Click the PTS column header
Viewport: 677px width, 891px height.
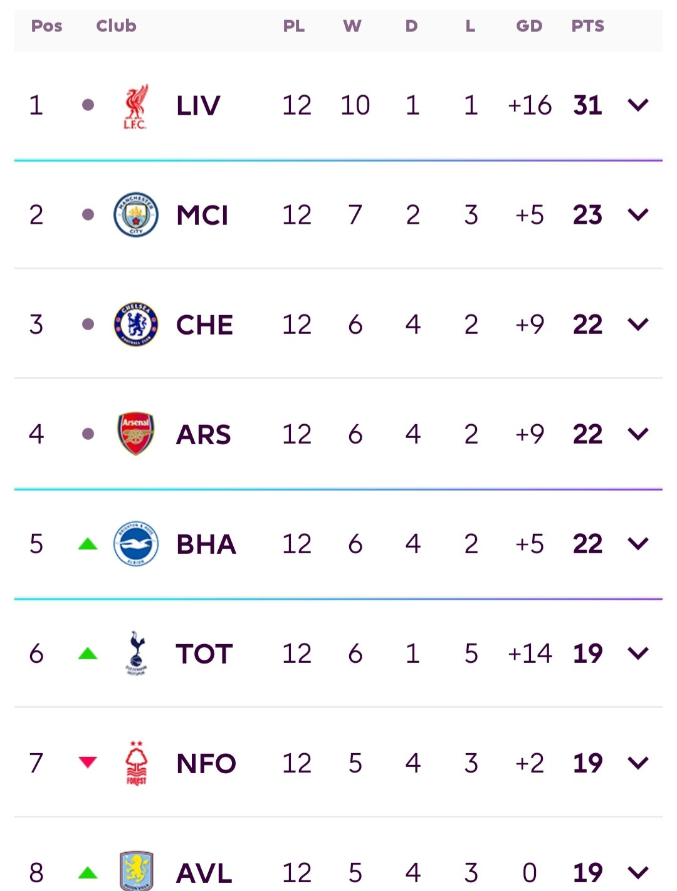587,26
